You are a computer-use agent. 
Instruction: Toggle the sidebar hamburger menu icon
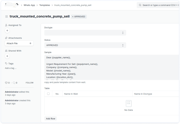pyautogui.click(x=6, y=17)
